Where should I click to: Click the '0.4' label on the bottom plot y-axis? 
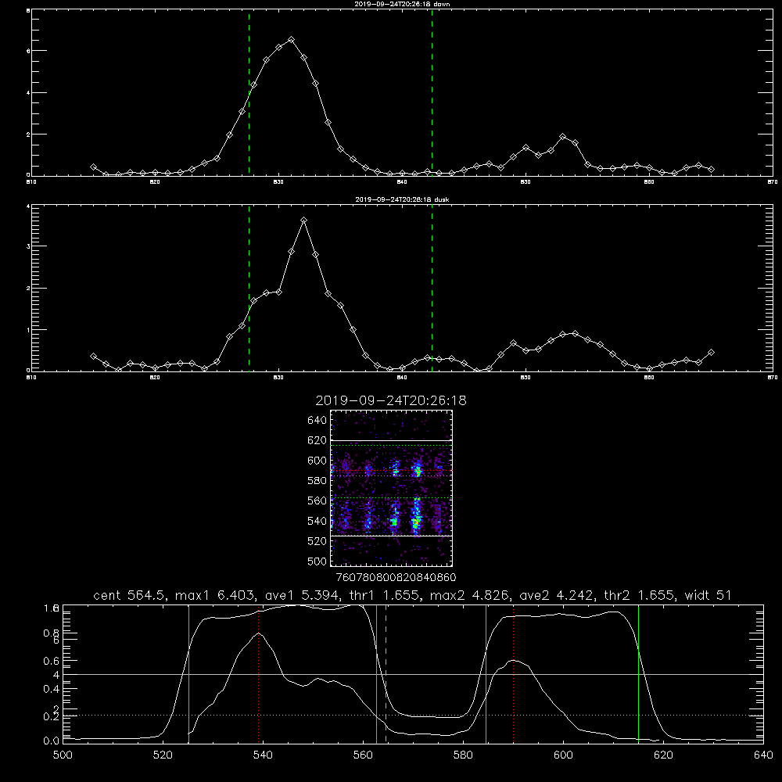click(x=52, y=689)
